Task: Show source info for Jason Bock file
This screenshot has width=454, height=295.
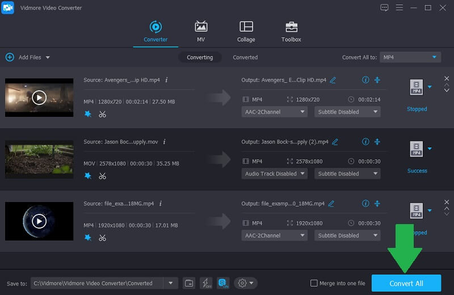Action: 165,142
